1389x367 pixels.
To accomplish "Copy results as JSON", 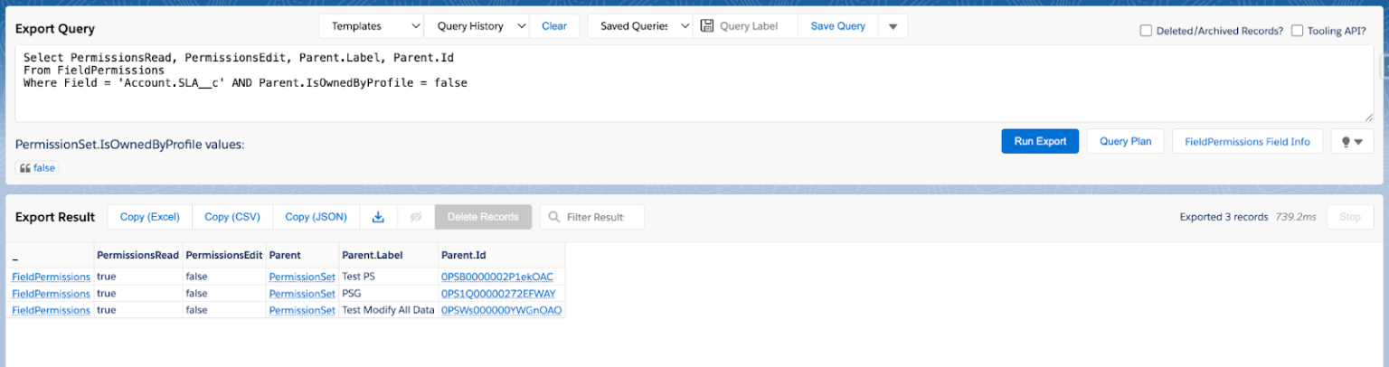I will [316, 217].
